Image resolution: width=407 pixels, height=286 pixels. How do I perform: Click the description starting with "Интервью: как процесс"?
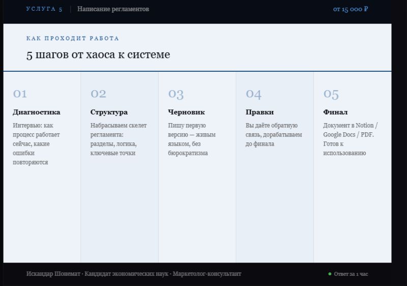pyautogui.click(x=36, y=144)
